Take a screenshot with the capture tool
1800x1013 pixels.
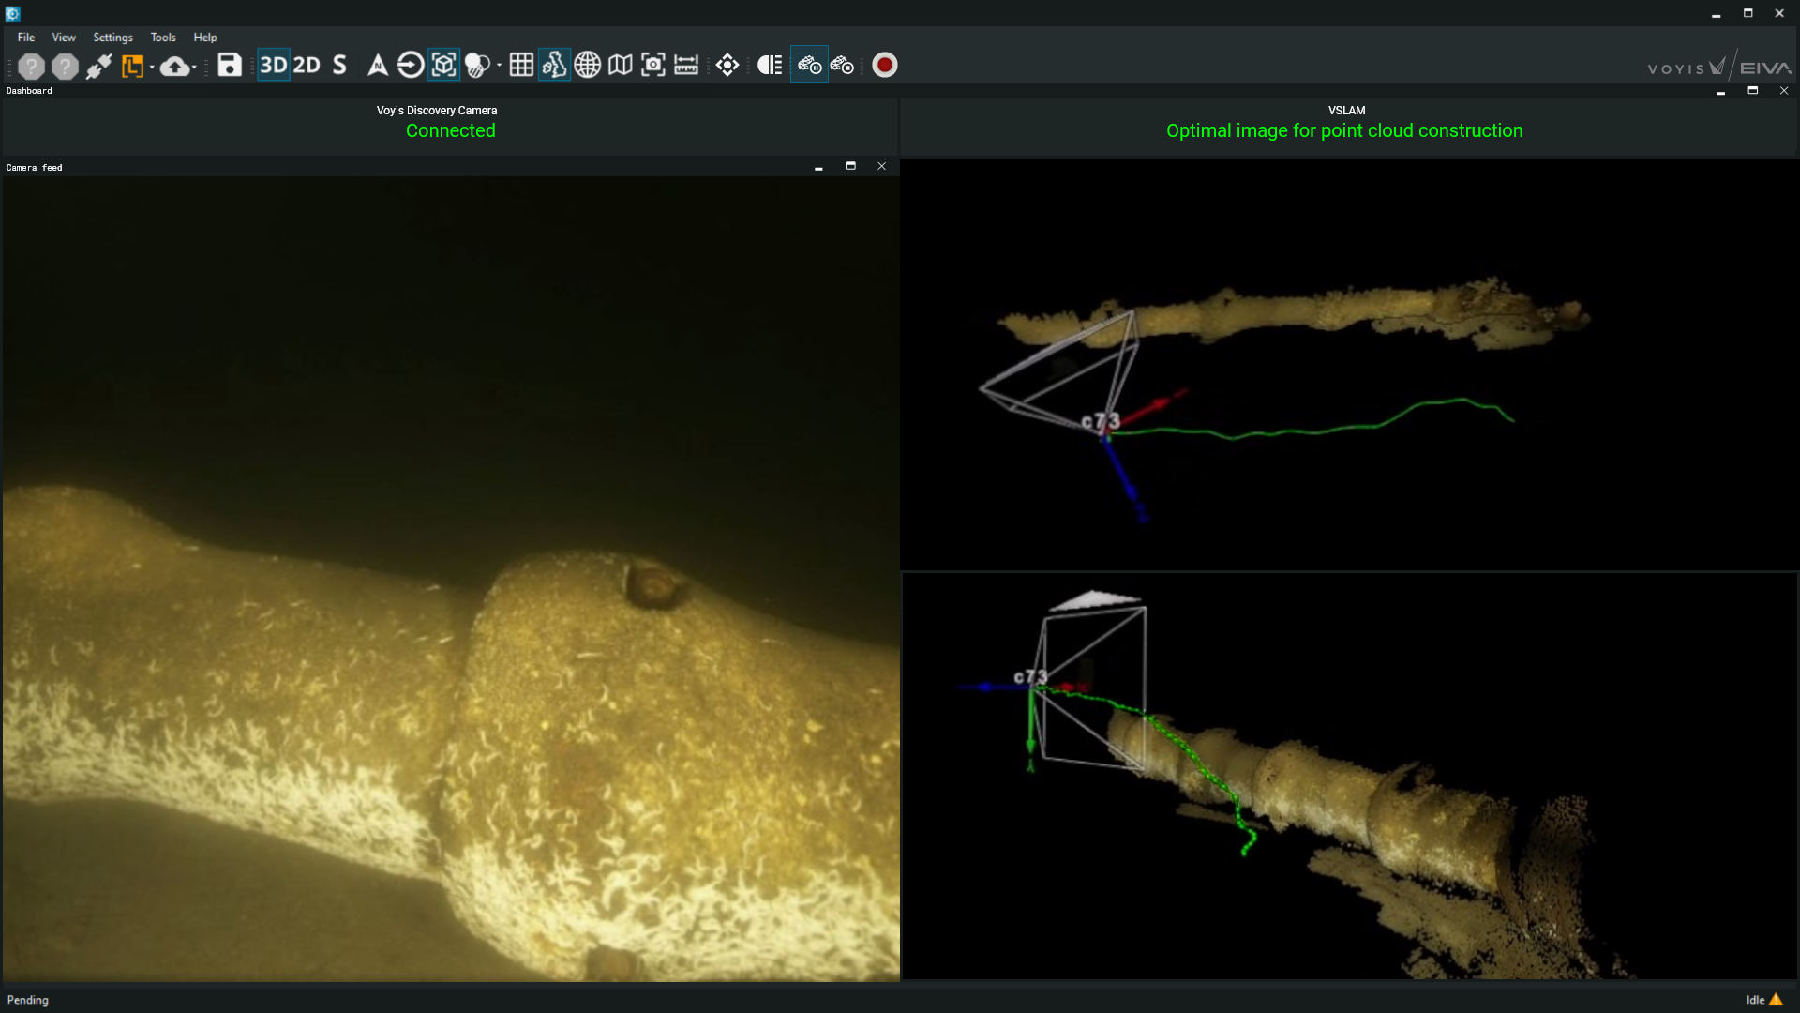[x=653, y=65]
